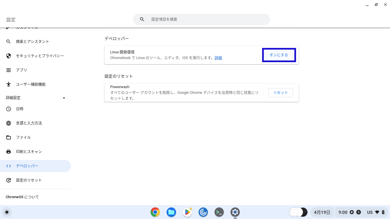The width and height of the screenshot is (390, 219).
Task: Open the calendar date 4月19日 on shelf
Action: click(x=322, y=212)
